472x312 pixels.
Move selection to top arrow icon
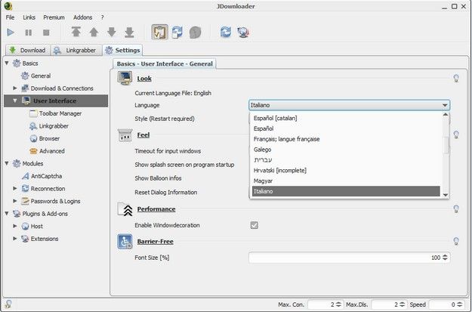76,32
